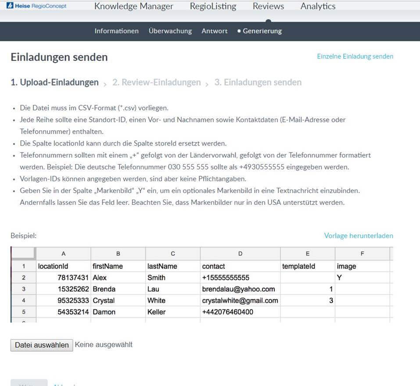The width and height of the screenshot is (420, 386).
Task: Click cell with 78137431
Action: pyautogui.click(x=64, y=278)
